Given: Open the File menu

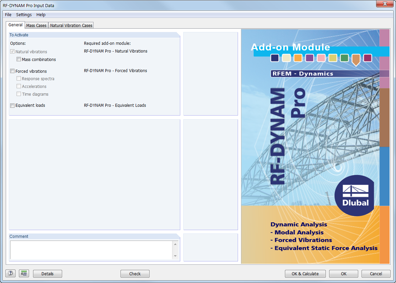Looking at the screenshot, I should click(8, 14).
